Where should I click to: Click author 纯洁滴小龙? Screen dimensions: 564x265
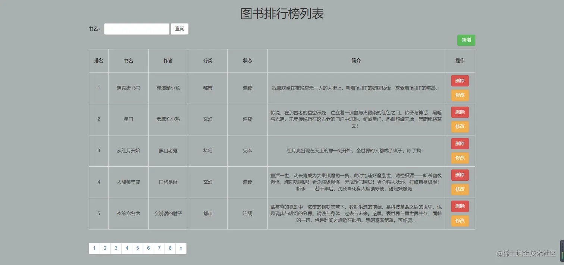point(168,88)
